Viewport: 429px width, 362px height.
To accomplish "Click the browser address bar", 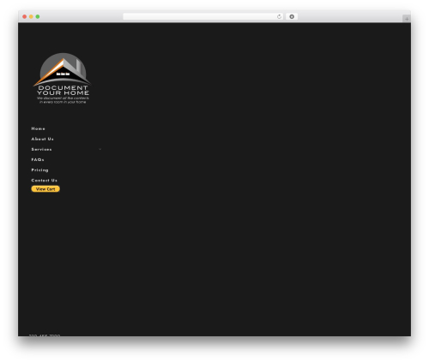I will click(203, 16).
